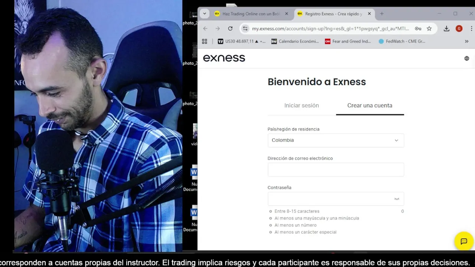Click 'Entre 8-15 caracteres' text
Screen dimensions: 475x267
(x=297, y=211)
